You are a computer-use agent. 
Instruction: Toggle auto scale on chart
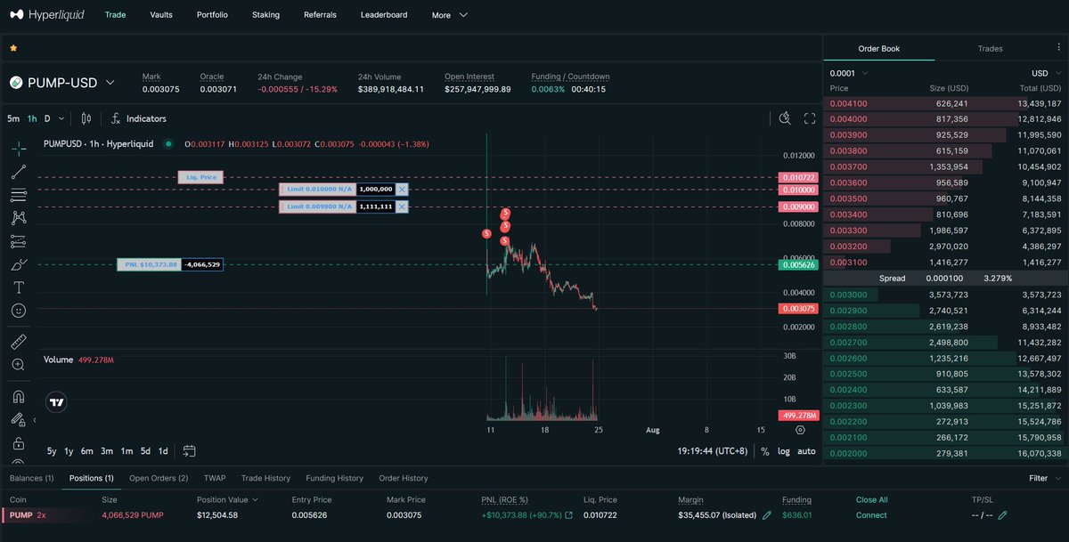click(x=806, y=451)
